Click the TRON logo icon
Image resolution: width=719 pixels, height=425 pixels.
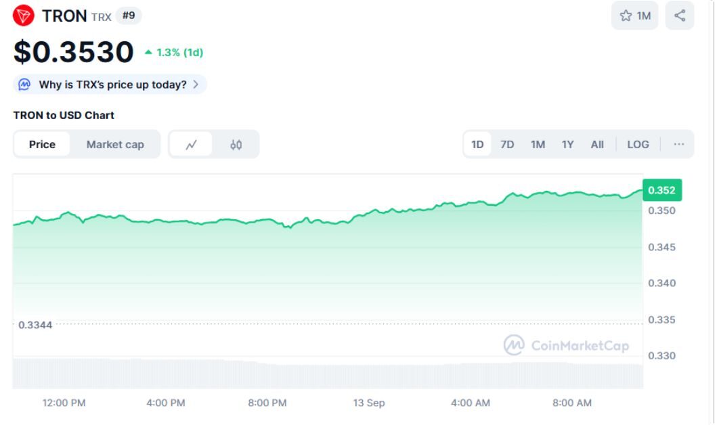[24, 16]
